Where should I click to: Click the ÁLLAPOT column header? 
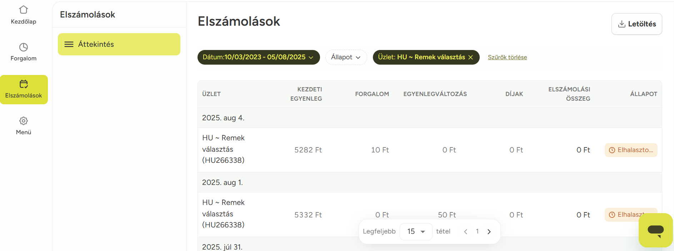pos(643,94)
